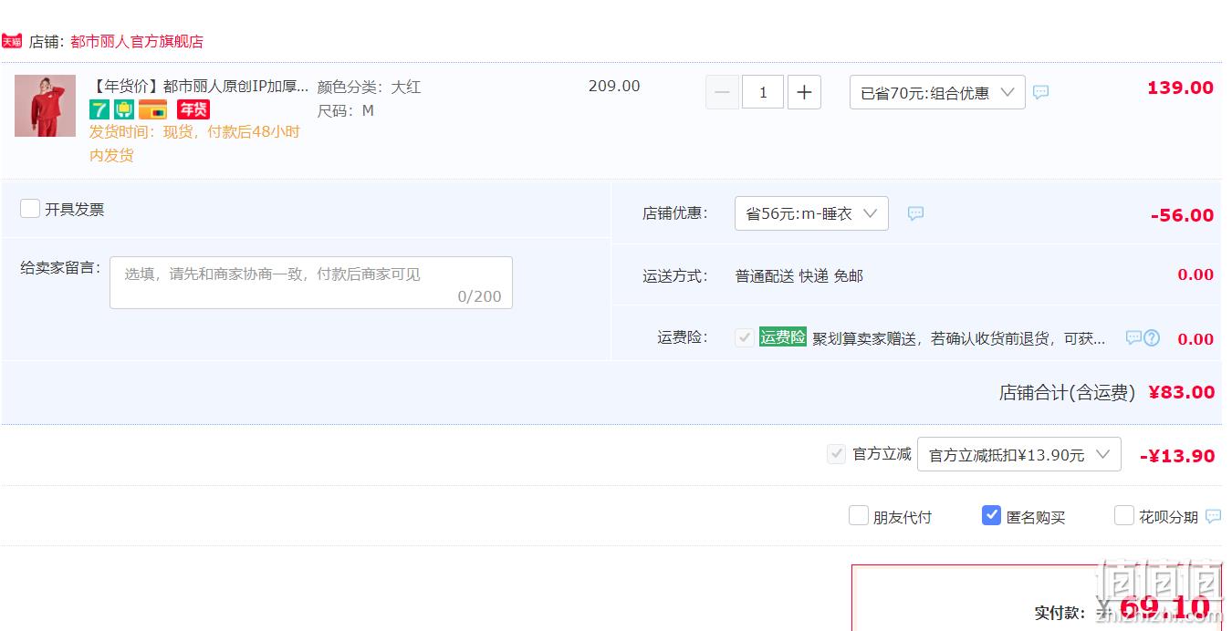Screen dimensions: 1232x631
Task: Toggle the 运费险 shipping insurance checkbox
Action: (745, 338)
